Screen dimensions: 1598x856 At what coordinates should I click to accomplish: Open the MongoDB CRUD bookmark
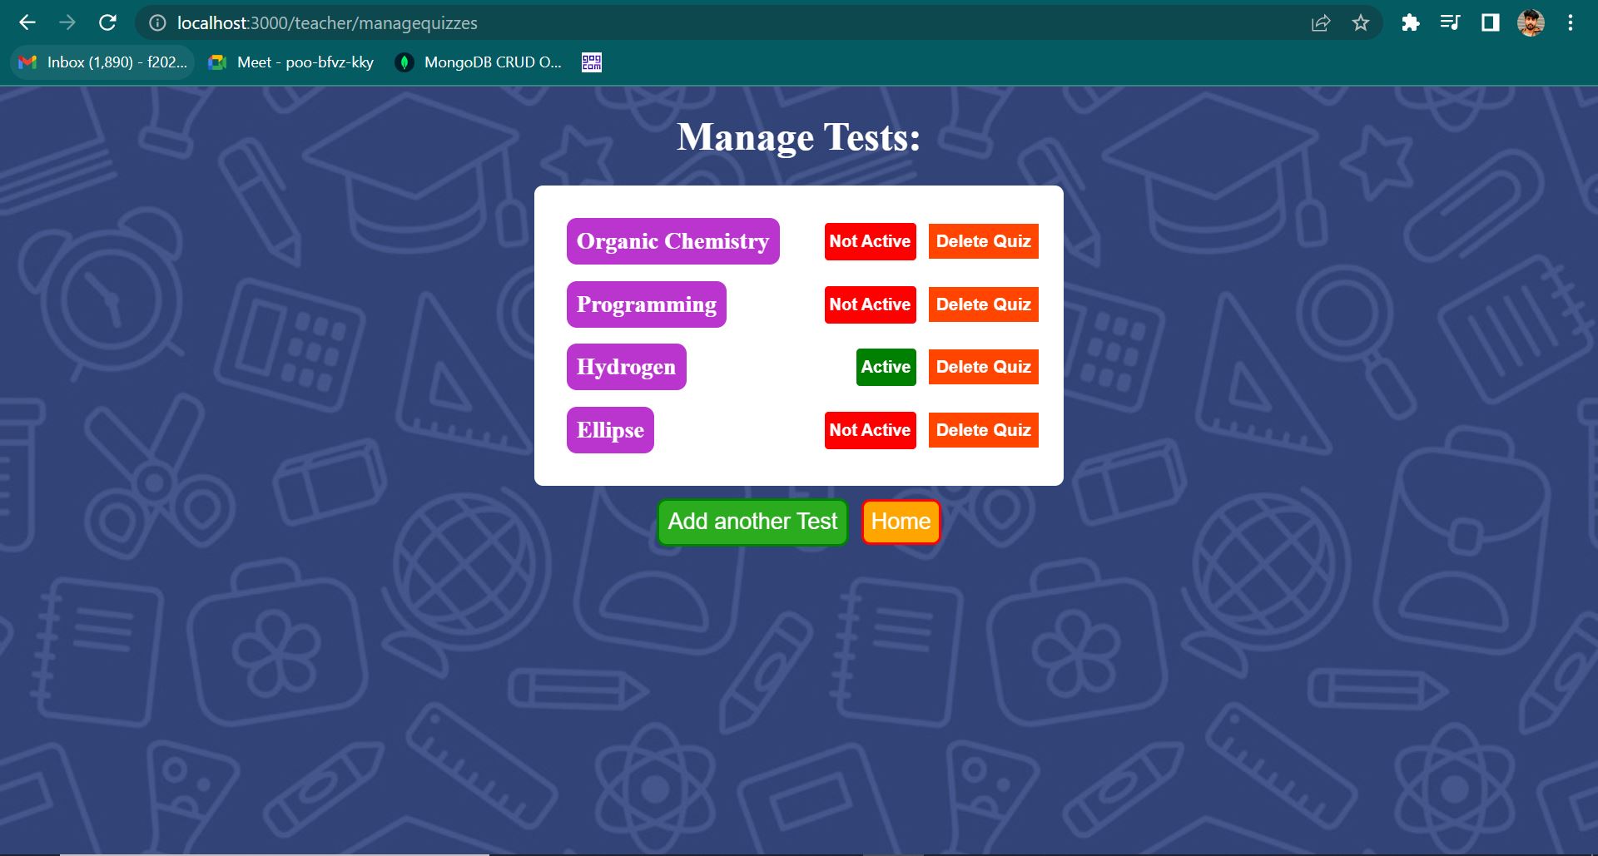(x=480, y=62)
